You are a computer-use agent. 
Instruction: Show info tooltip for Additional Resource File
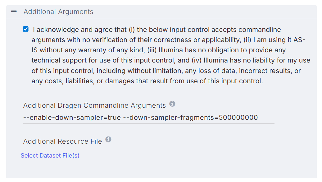[x=108, y=140]
